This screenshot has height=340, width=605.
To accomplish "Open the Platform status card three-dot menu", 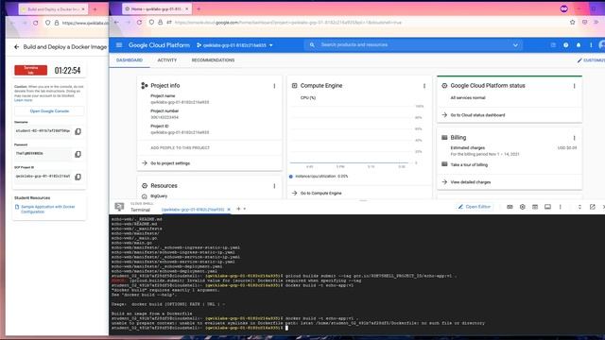I will 574,86.
